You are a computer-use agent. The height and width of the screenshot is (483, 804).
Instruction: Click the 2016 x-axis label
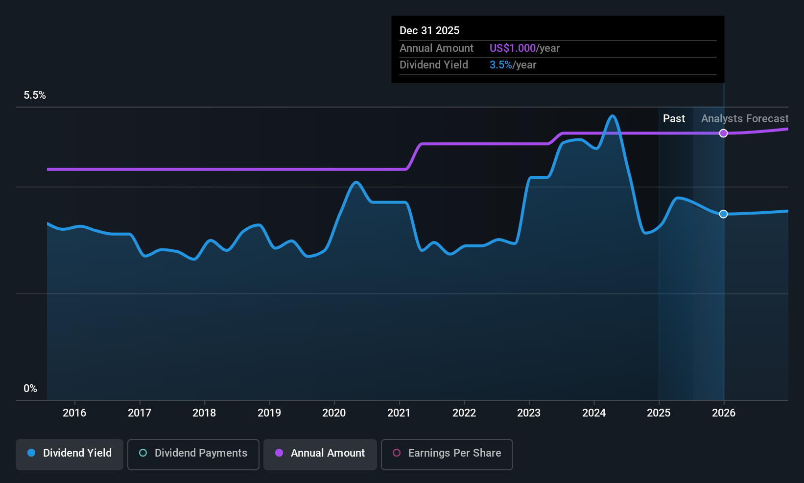[74, 413]
